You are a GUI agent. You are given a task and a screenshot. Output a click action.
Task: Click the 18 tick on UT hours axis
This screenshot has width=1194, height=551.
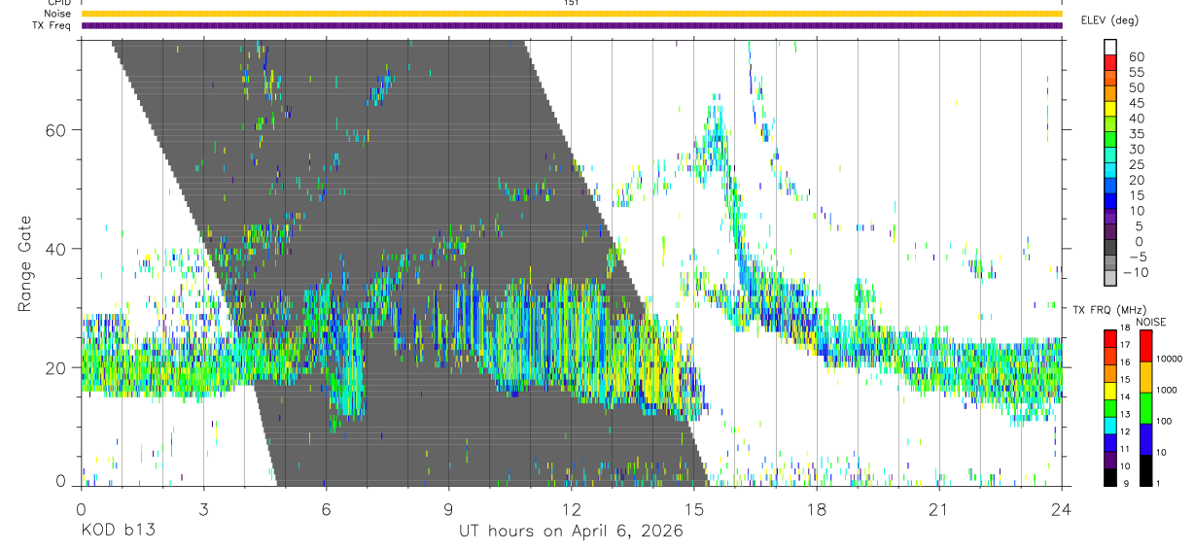tap(816, 509)
